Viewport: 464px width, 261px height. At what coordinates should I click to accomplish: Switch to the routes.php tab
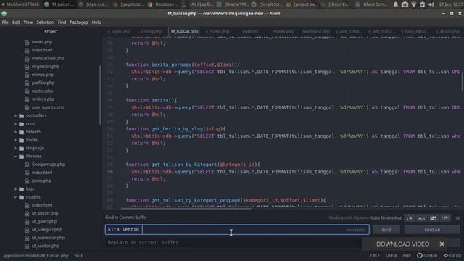click(x=283, y=31)
